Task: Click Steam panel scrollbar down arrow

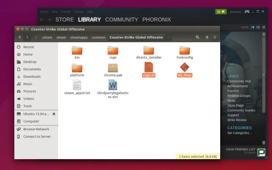Action: (264, 143)
